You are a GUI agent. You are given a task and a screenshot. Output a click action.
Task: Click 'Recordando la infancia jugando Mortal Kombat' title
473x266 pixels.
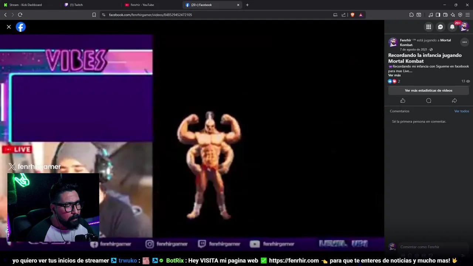(425, 58)
